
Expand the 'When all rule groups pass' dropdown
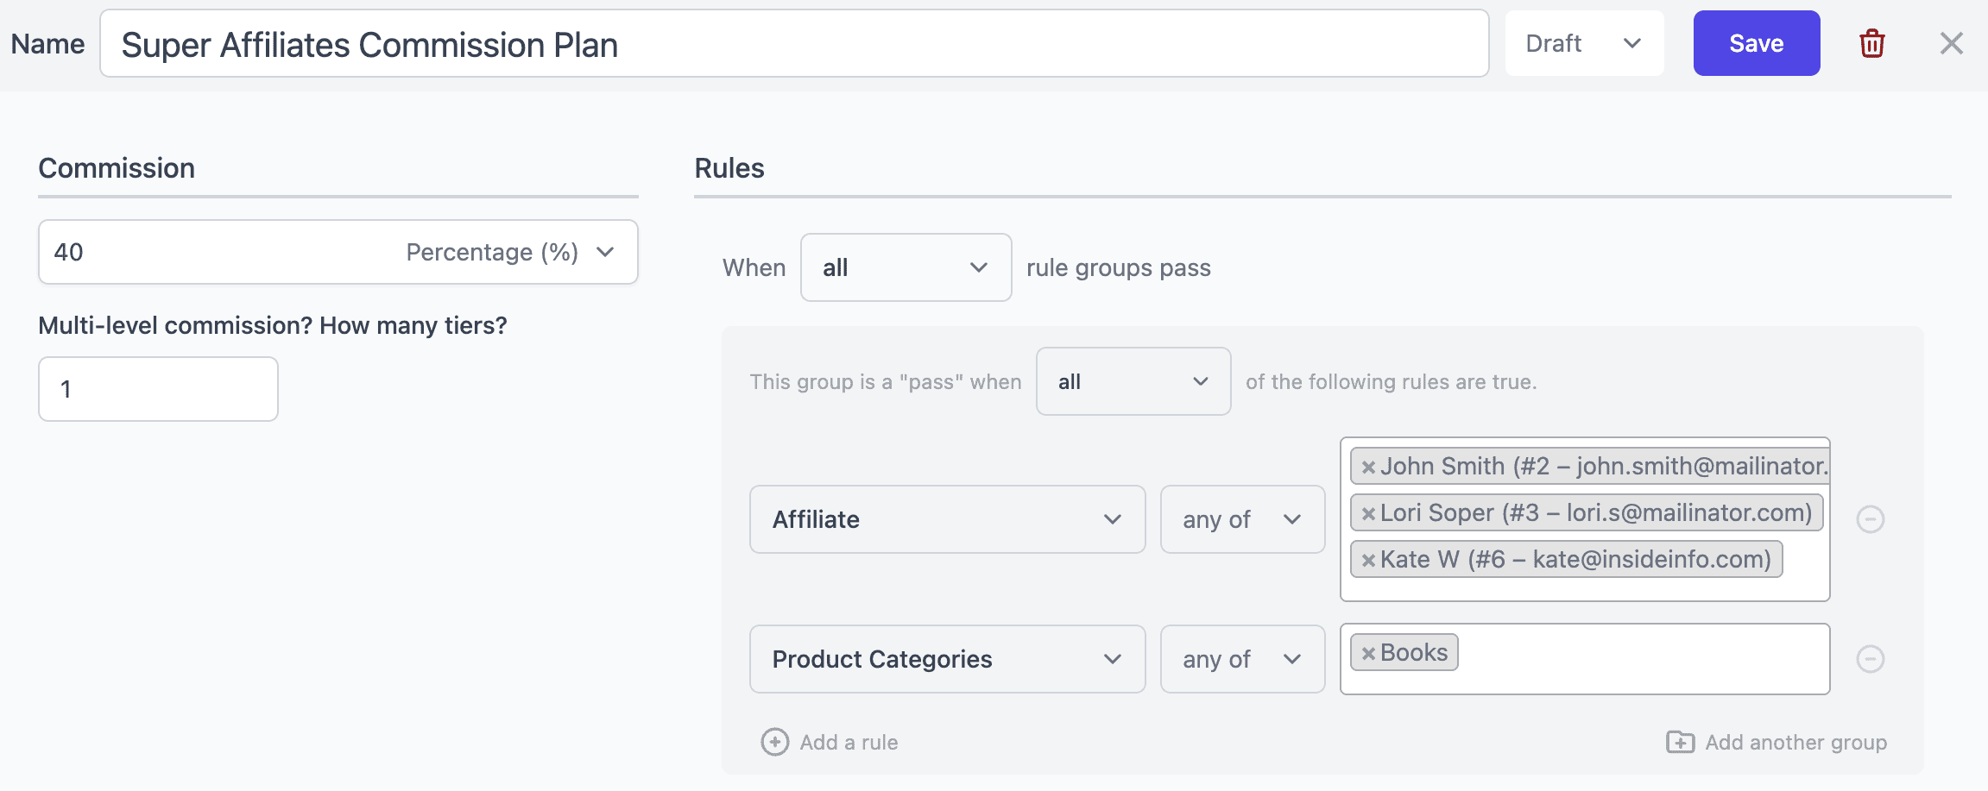tap(906, 267)
